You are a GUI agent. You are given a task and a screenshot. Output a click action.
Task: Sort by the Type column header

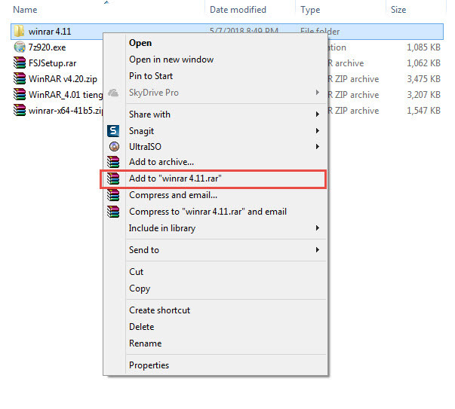[x=310, y=10]
